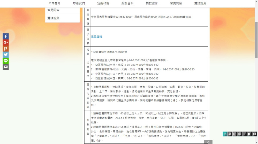258x144 pixels.
Task: Open 統計資料 in top navigation
Action: point(127,3)
